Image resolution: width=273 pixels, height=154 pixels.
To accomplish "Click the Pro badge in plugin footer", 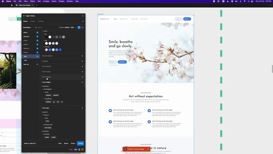I will [76, 149].
